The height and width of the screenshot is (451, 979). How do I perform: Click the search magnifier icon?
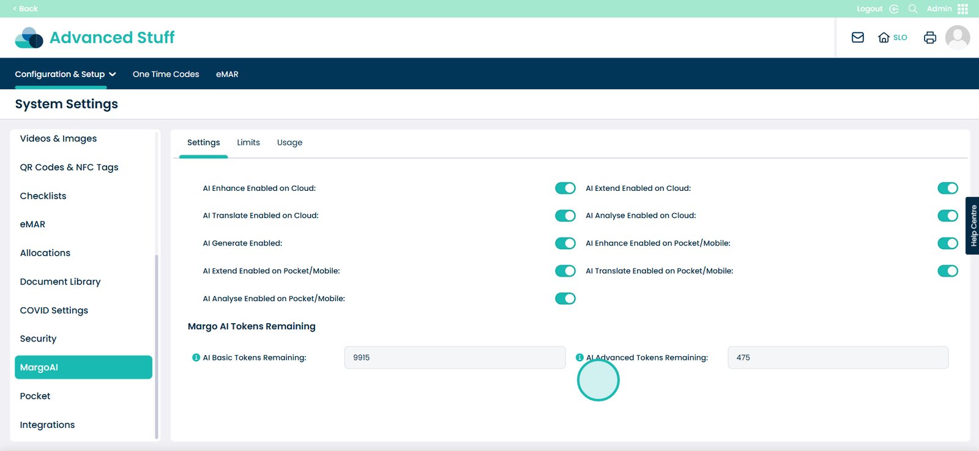[912, 9]
